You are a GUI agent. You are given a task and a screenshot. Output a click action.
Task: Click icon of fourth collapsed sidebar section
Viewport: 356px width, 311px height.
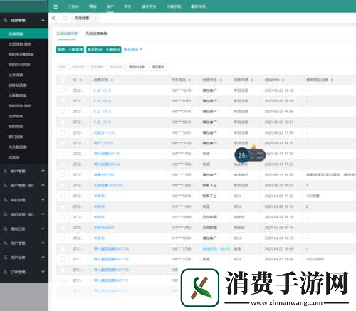[5, 214]
